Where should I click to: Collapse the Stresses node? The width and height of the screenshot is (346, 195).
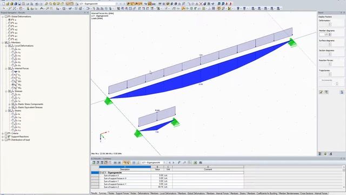(6, 91)
